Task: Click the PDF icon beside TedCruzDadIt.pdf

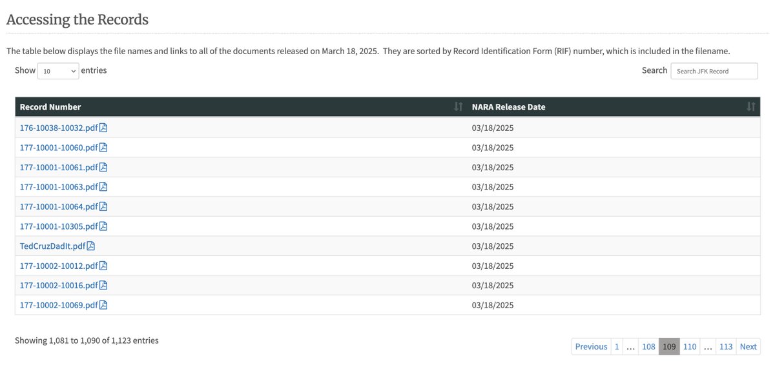Action: [91, 246]
